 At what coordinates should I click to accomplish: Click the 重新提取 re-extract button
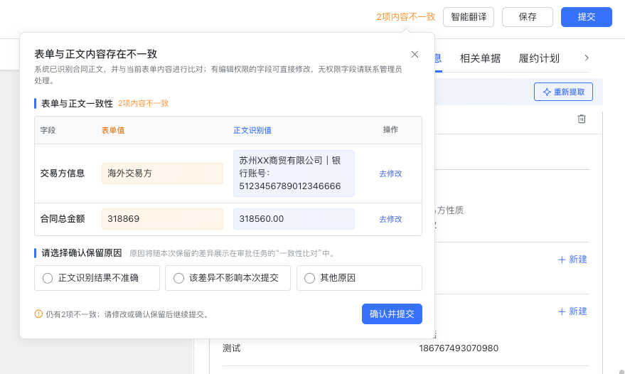coord(563,92)
